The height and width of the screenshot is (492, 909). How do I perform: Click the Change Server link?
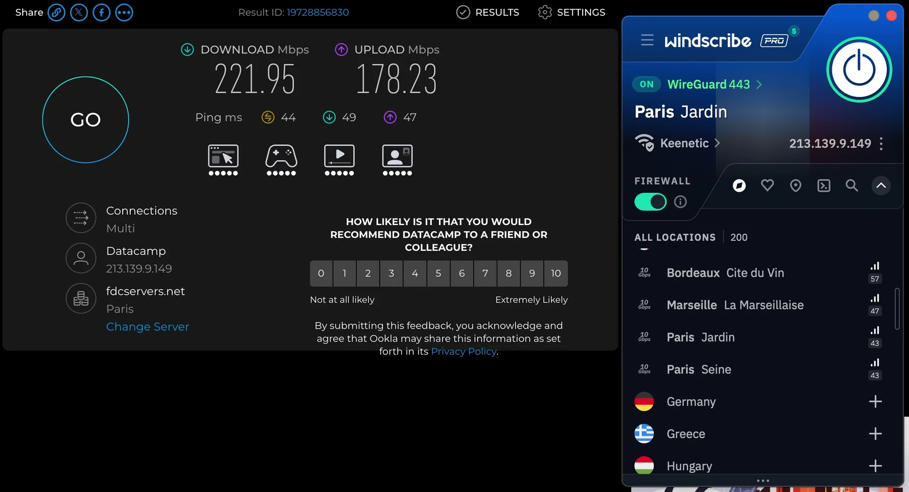click(x=147, y=327)
